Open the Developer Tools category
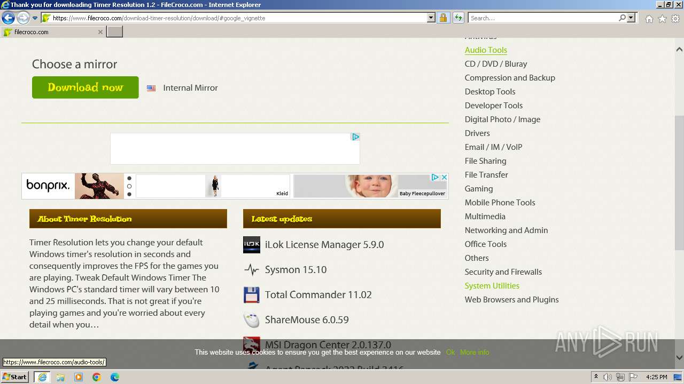This screenshot has width=684, height=384. tap(494, 106)
